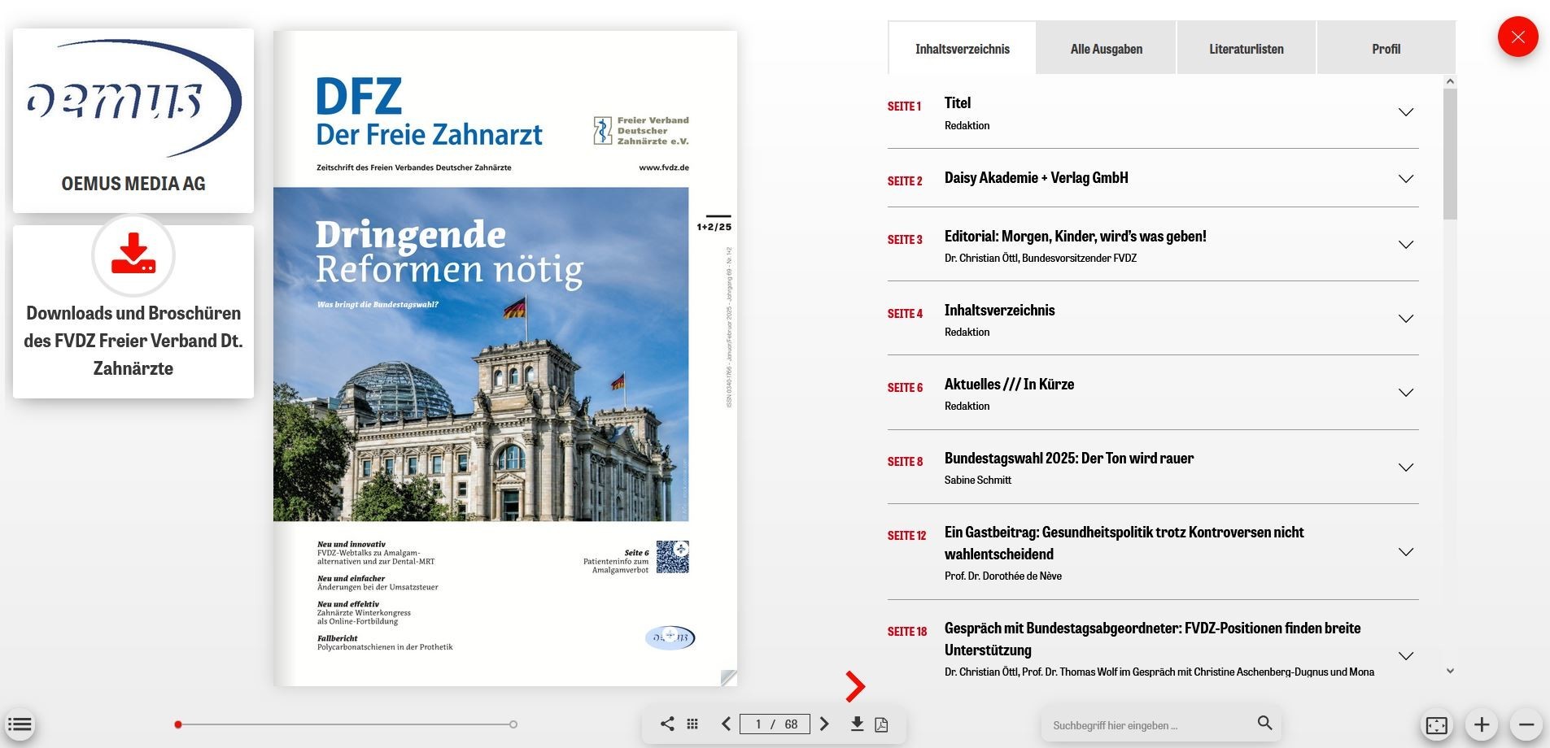Screen dimensions: 1550x748
Task: Click 'Prof. Dr. Dorothée de Nève' text
Action: point(1003,576)
